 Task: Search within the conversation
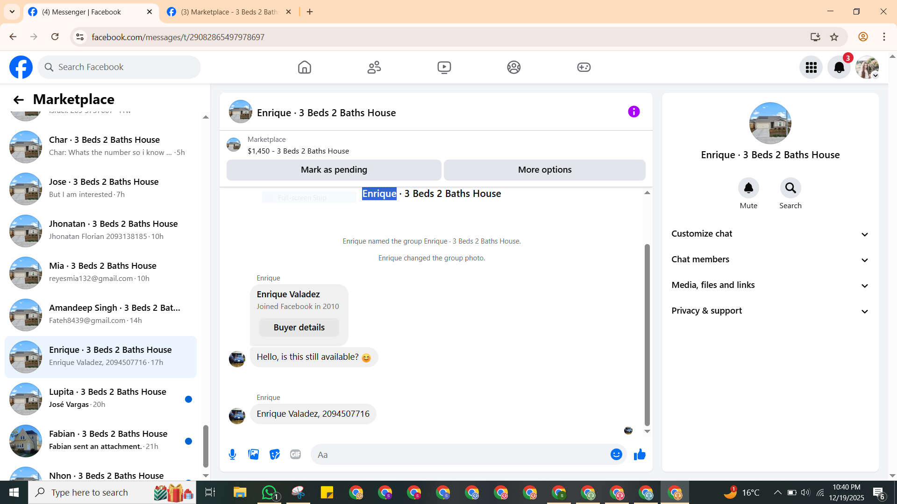(790, 188)
